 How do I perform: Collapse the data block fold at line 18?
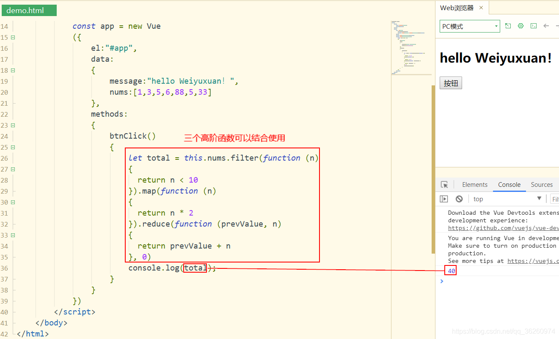pyautogui.click(x=13, y=70)
